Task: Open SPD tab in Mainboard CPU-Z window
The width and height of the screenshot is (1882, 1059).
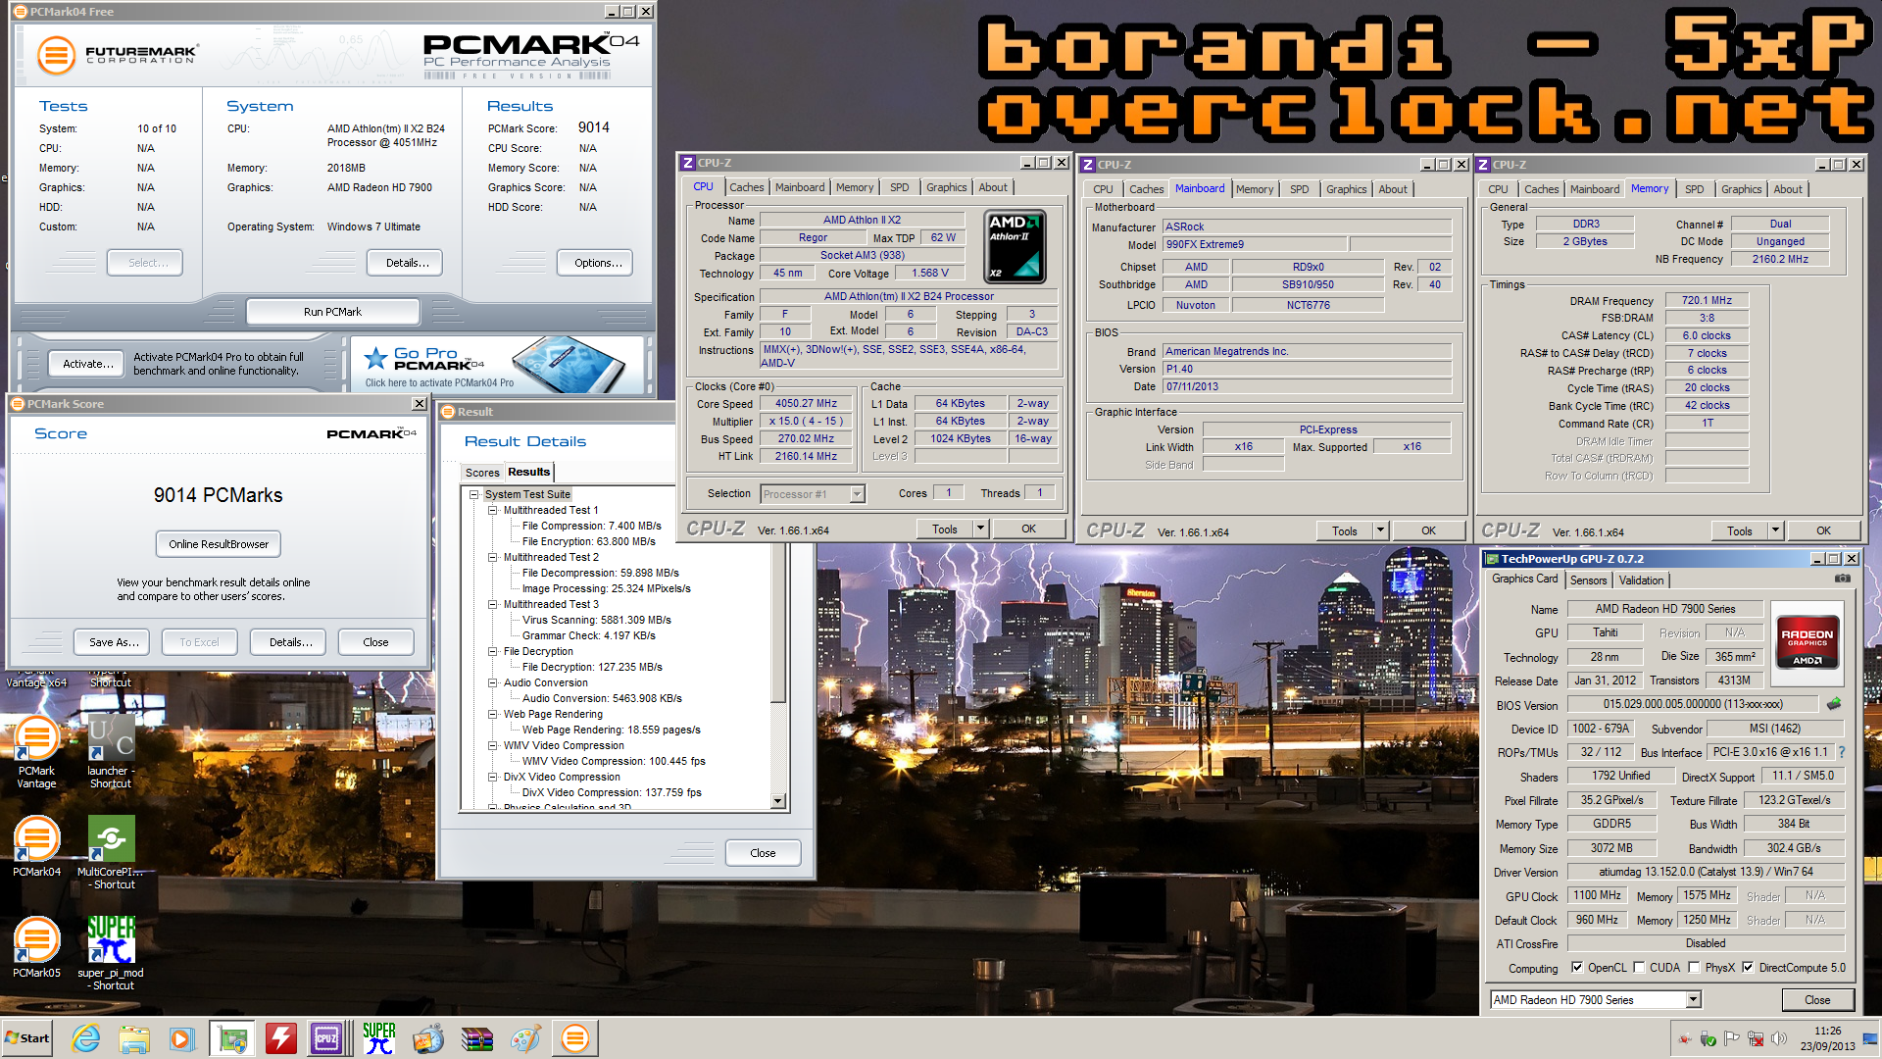Action: coord(1299,189)
